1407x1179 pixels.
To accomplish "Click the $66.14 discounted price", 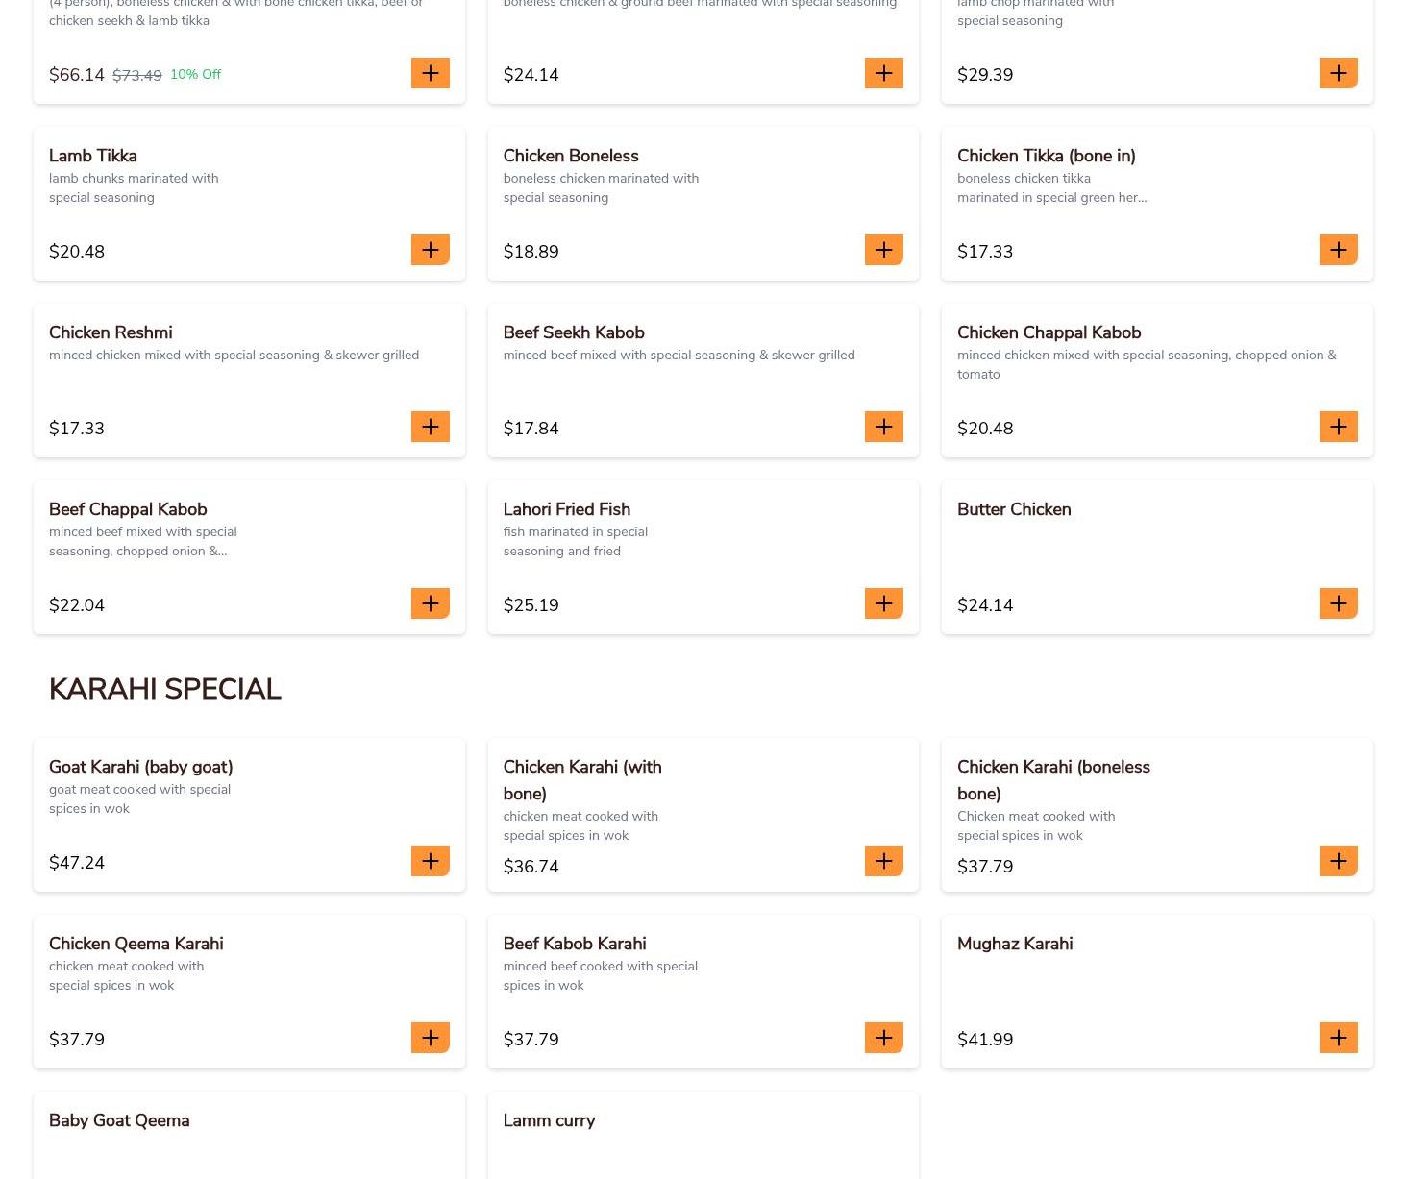I will pos(77,75).
